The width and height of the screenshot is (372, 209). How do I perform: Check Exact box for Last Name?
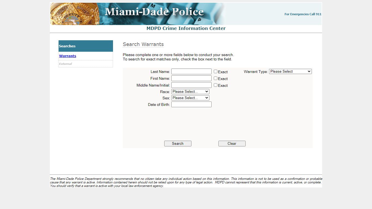pyautogui.click(x=215, y=72)
